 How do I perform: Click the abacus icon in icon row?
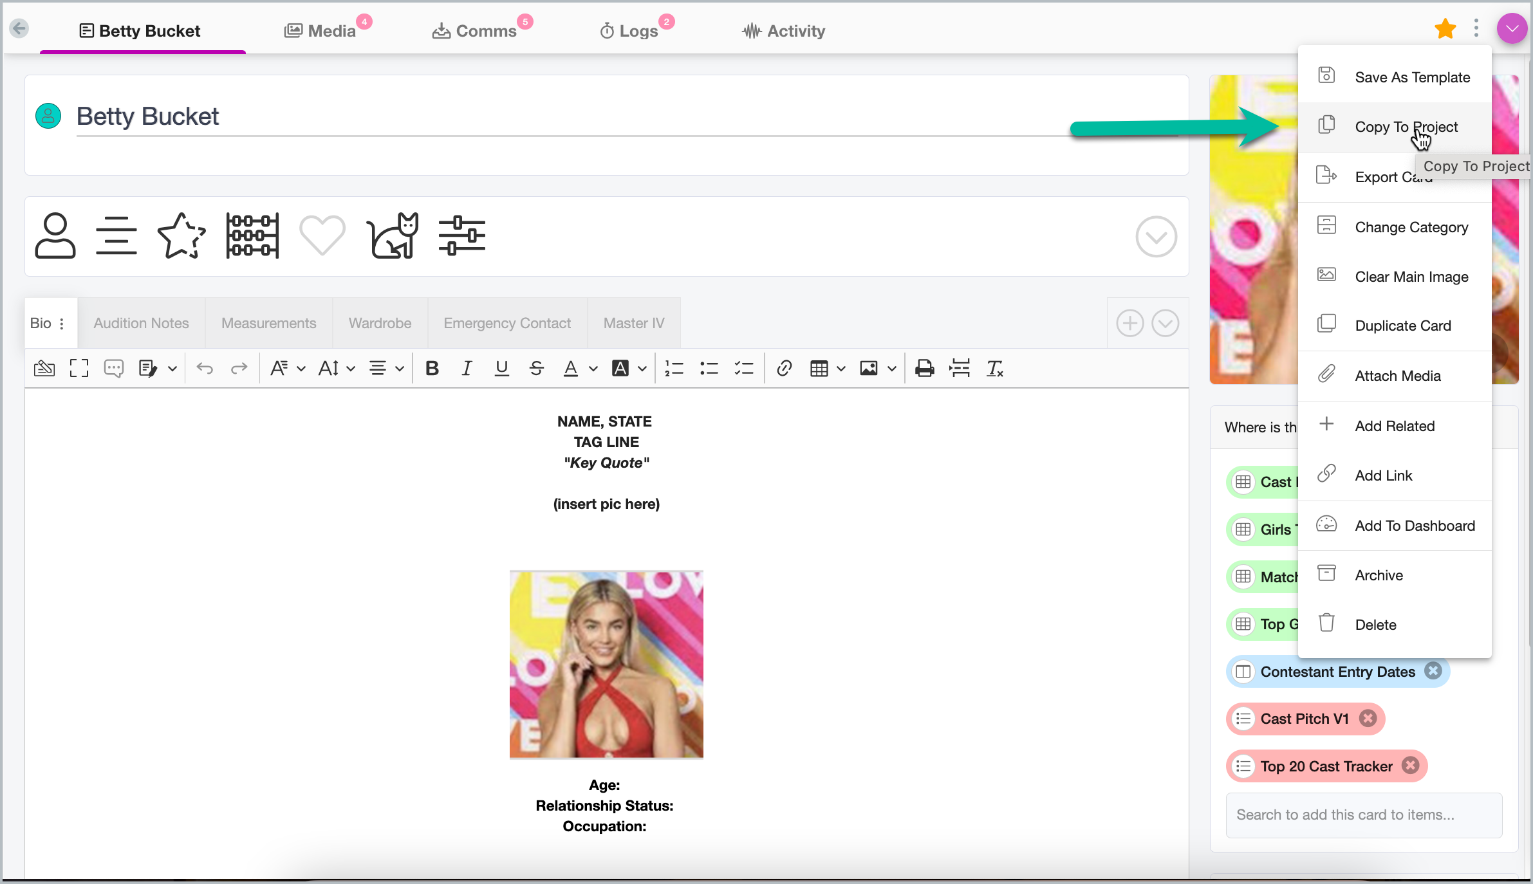tap(252, 236)
